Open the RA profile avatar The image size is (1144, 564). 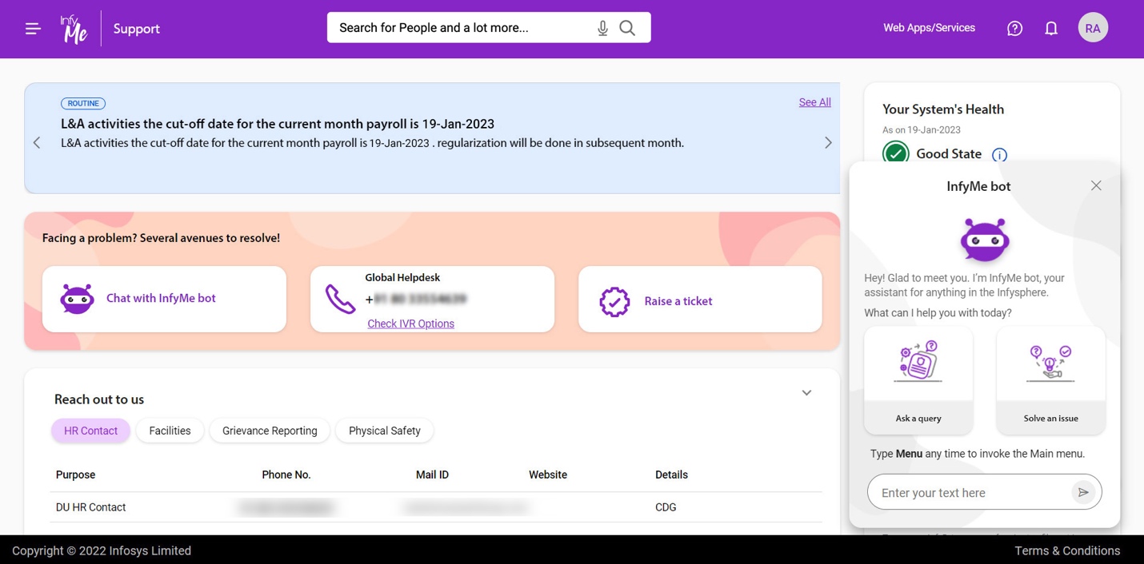[x=1093, y=27]
